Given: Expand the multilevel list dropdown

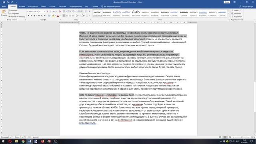Looking at the screenshot, I should point(75,12).
